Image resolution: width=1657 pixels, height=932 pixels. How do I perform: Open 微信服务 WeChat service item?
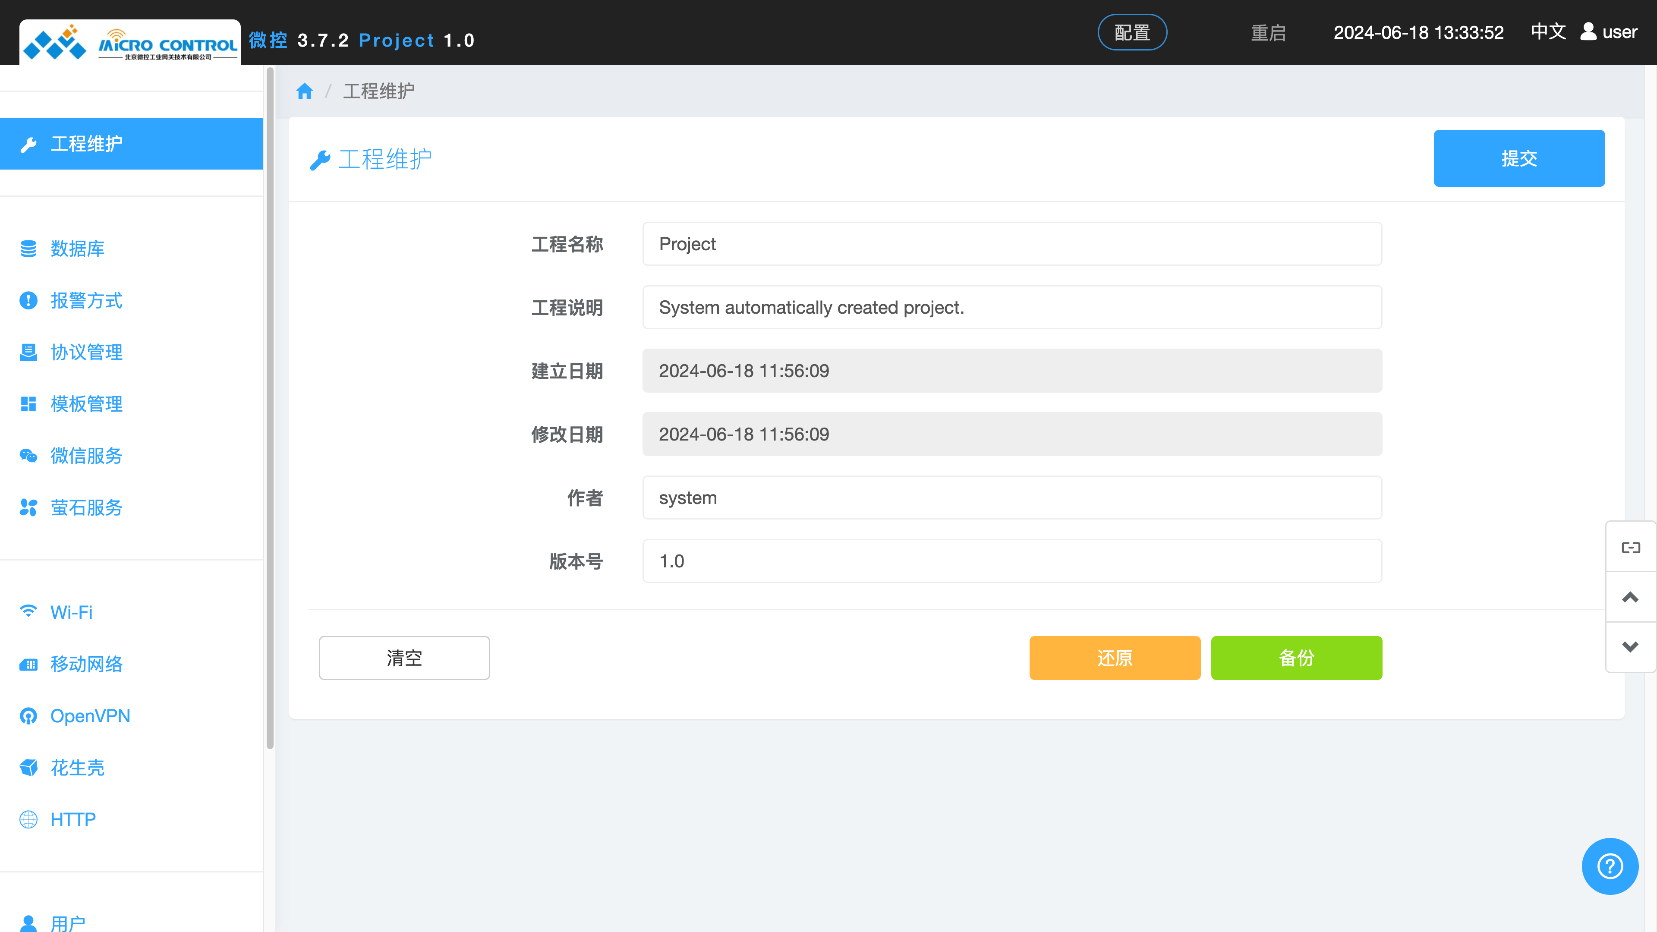click(86, 455)
